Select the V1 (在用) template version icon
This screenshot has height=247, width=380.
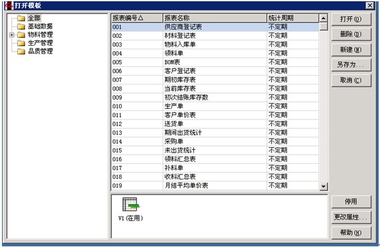coord(130,205)
